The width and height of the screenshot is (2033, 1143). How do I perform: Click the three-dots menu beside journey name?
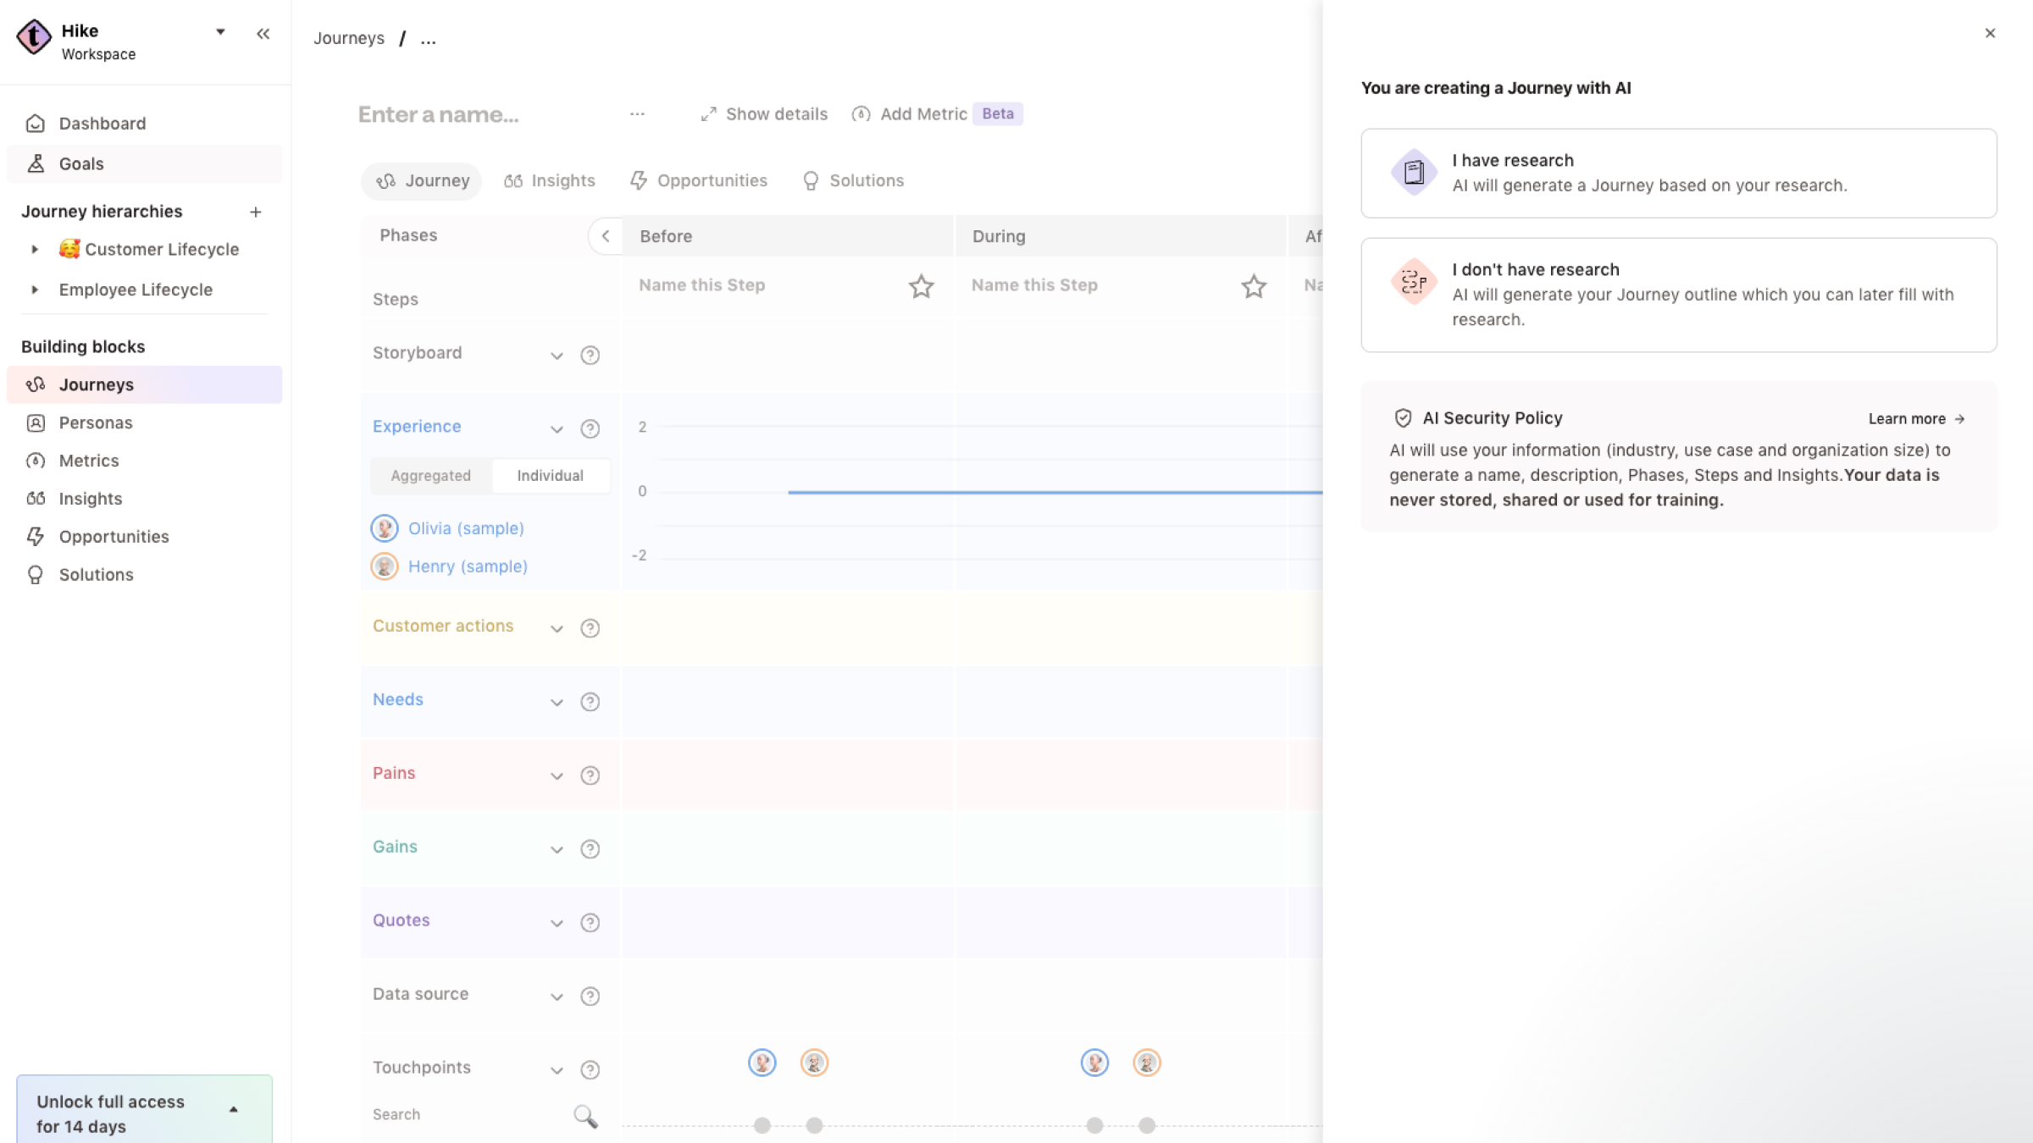pos(637,113)
